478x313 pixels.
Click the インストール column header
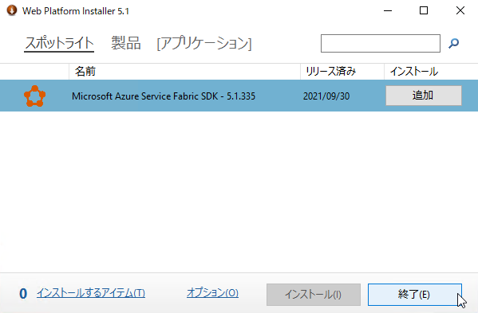[x=431, y=72]
